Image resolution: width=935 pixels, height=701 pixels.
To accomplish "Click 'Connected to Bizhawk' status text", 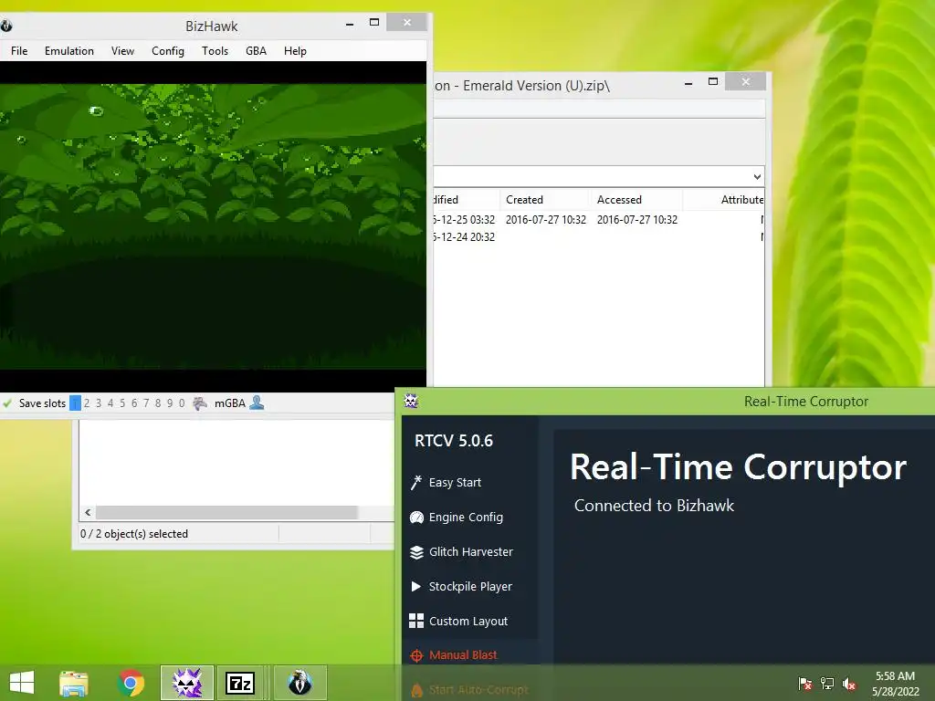I will (x=654, y=506).
